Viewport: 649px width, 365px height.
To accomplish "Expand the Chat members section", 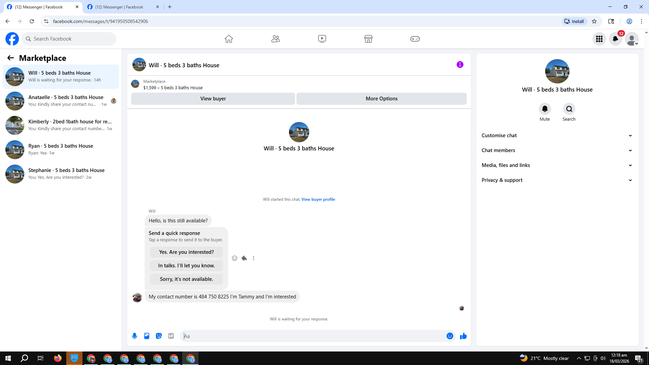I will 557,150.
